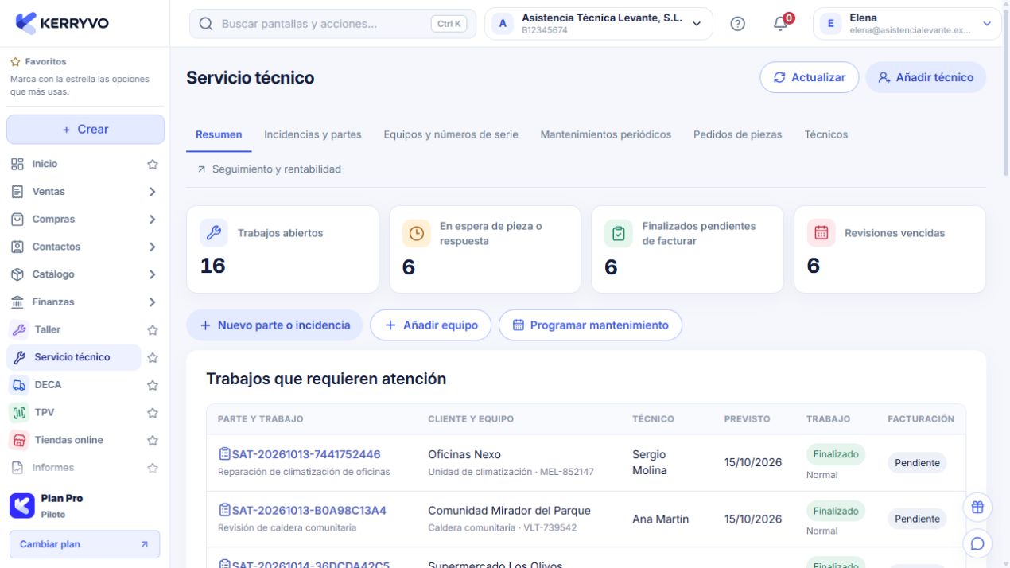Mark DECA as favorite
The height and width of the screenshot is (568, 1010).
pos(153,385)
